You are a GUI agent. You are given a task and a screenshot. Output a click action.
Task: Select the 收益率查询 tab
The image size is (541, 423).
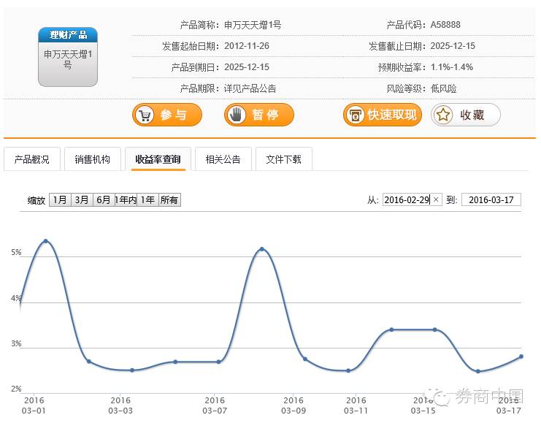(158, 159)
